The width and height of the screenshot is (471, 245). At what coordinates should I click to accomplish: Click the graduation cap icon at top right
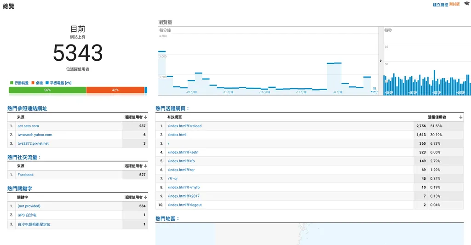coord(466,3)
